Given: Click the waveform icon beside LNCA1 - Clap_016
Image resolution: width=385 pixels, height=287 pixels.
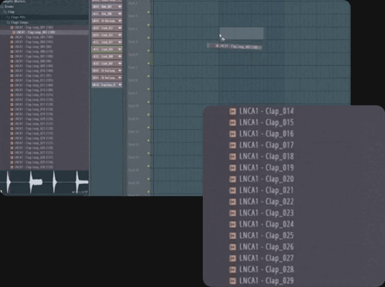Looking at the screenshot, I should (232, 134).
